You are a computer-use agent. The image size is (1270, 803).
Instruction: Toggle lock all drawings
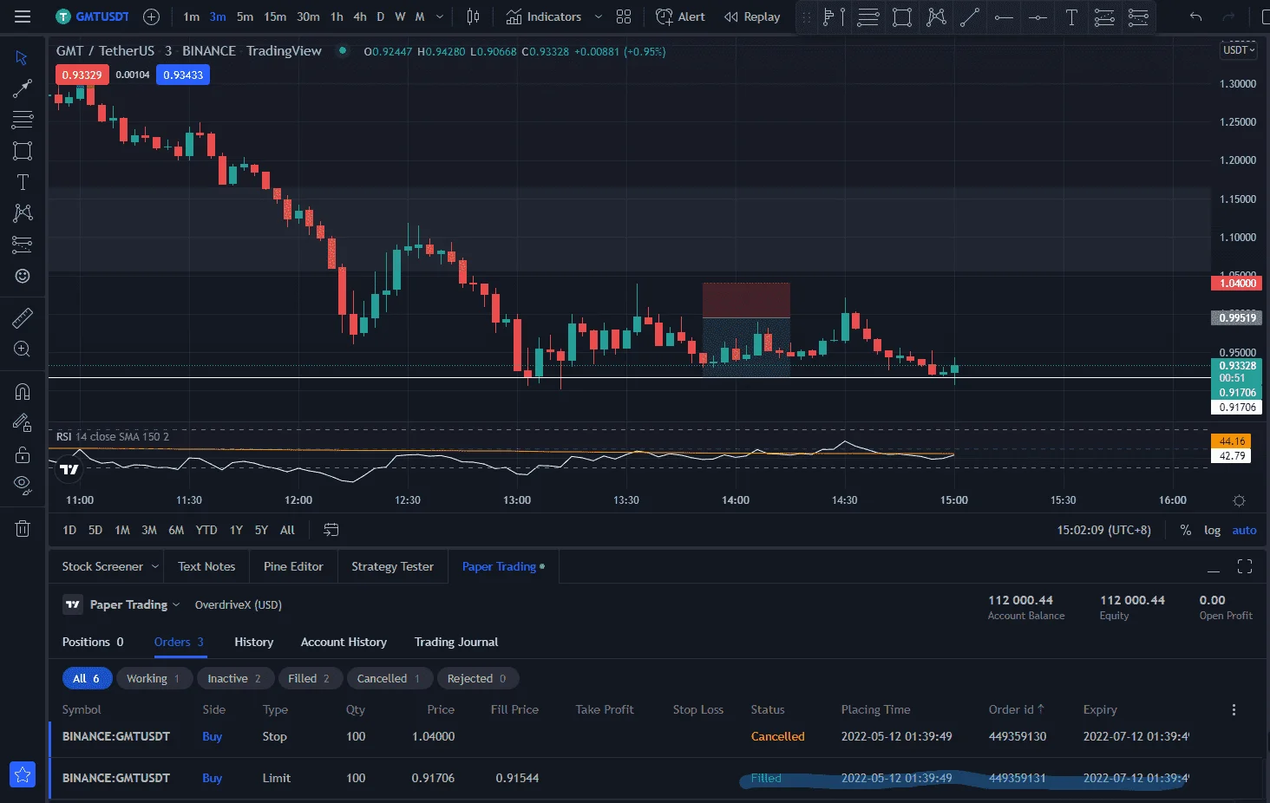click(23, 454)
